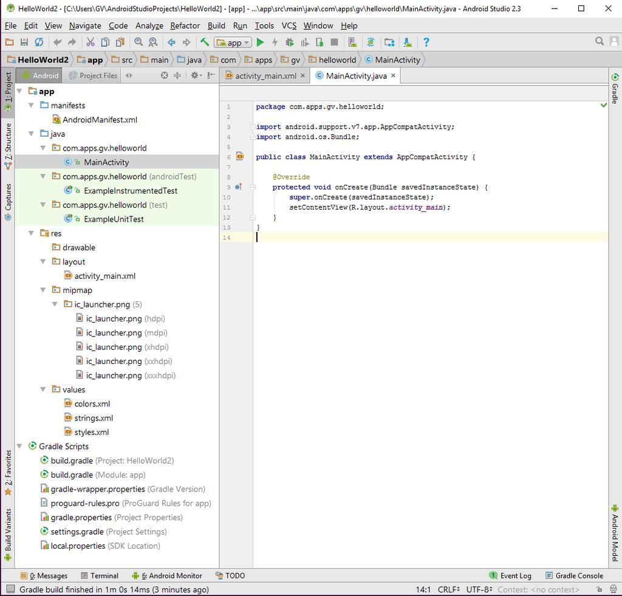
Task: Open the Messages tool window
Action: pos(44,575)
